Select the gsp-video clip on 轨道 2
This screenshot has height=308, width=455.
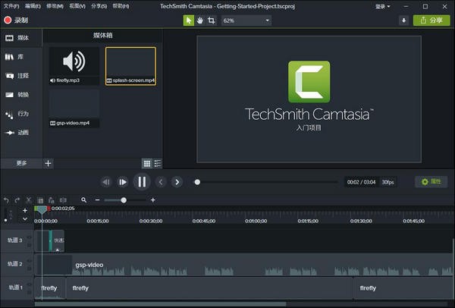pos(243,265)
